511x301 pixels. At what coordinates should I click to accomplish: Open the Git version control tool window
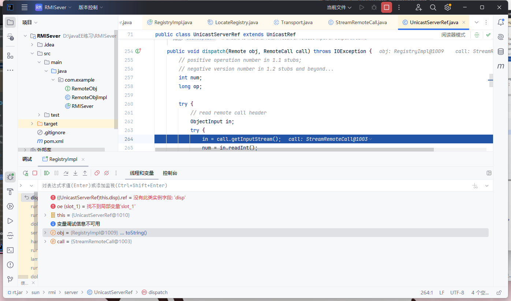pos(10,279)
